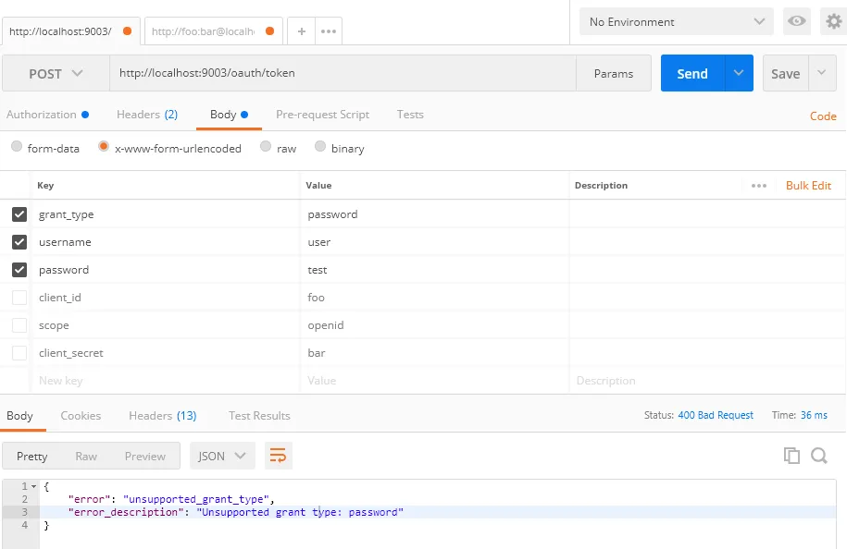Uncheck the username parameter checkbox
Viewport: 847px width, 549px height.
[19, 242]
